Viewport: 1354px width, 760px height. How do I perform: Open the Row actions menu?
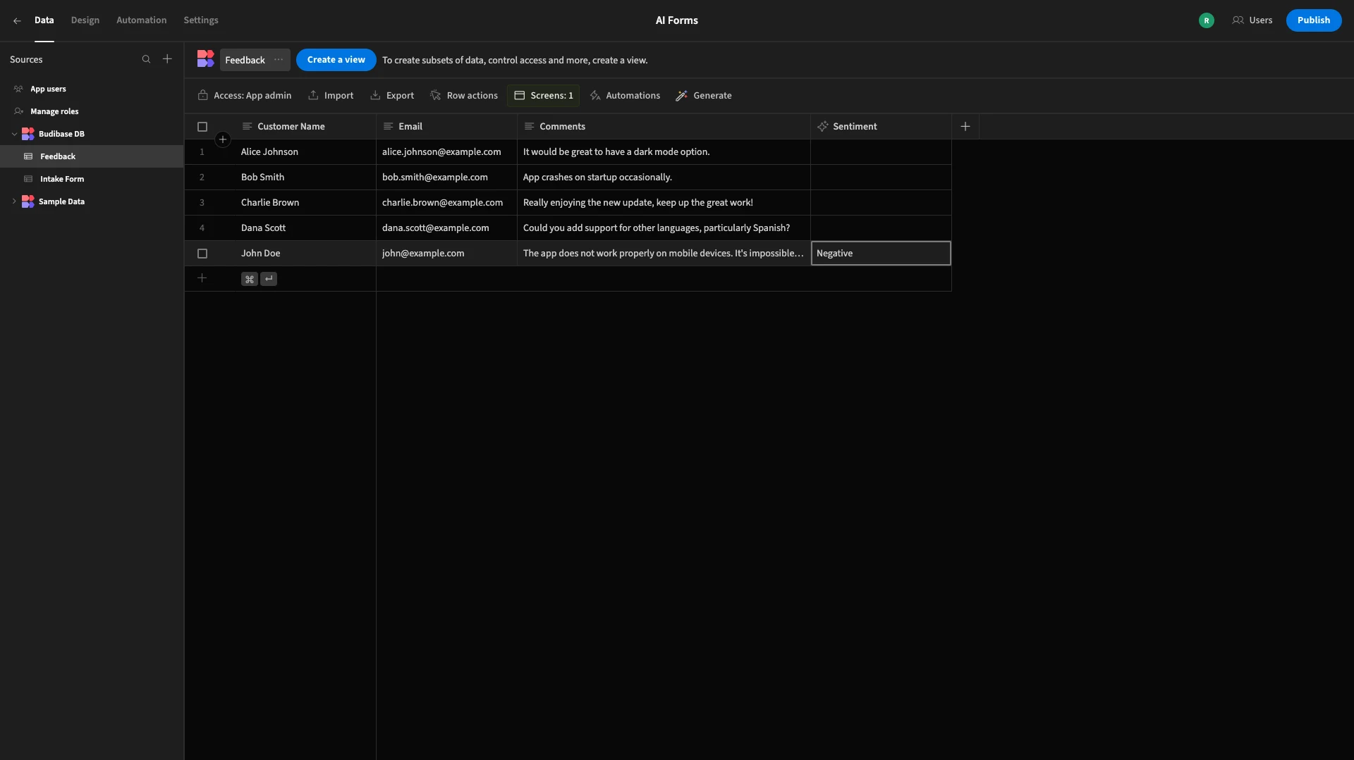click(x=464, y=95)
